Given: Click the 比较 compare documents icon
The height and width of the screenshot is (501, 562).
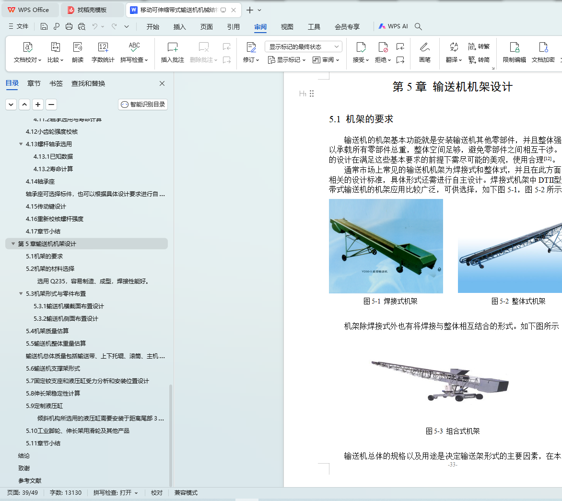Looking at the screenshot, I should [x=55, y=52].
